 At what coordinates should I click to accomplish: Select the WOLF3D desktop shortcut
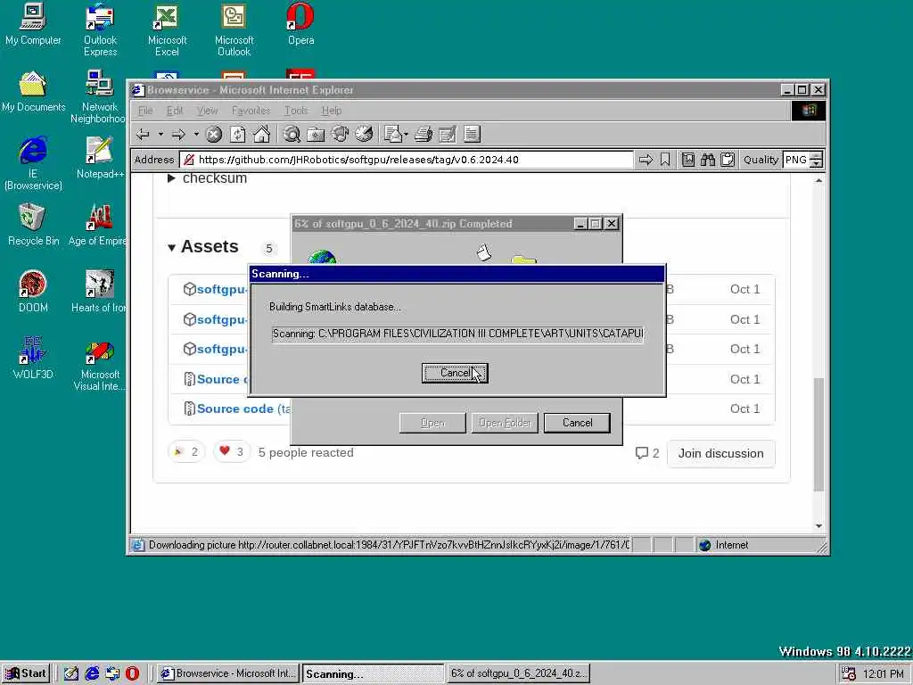pyautogui.click(x=33, y=359)
